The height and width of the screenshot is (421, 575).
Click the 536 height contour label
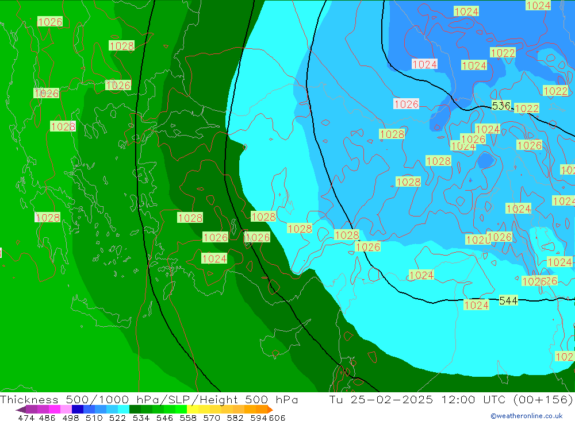tap(501, 106)
